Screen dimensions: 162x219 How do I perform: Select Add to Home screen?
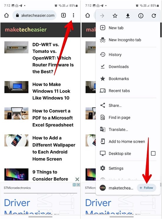pos(128,141)
